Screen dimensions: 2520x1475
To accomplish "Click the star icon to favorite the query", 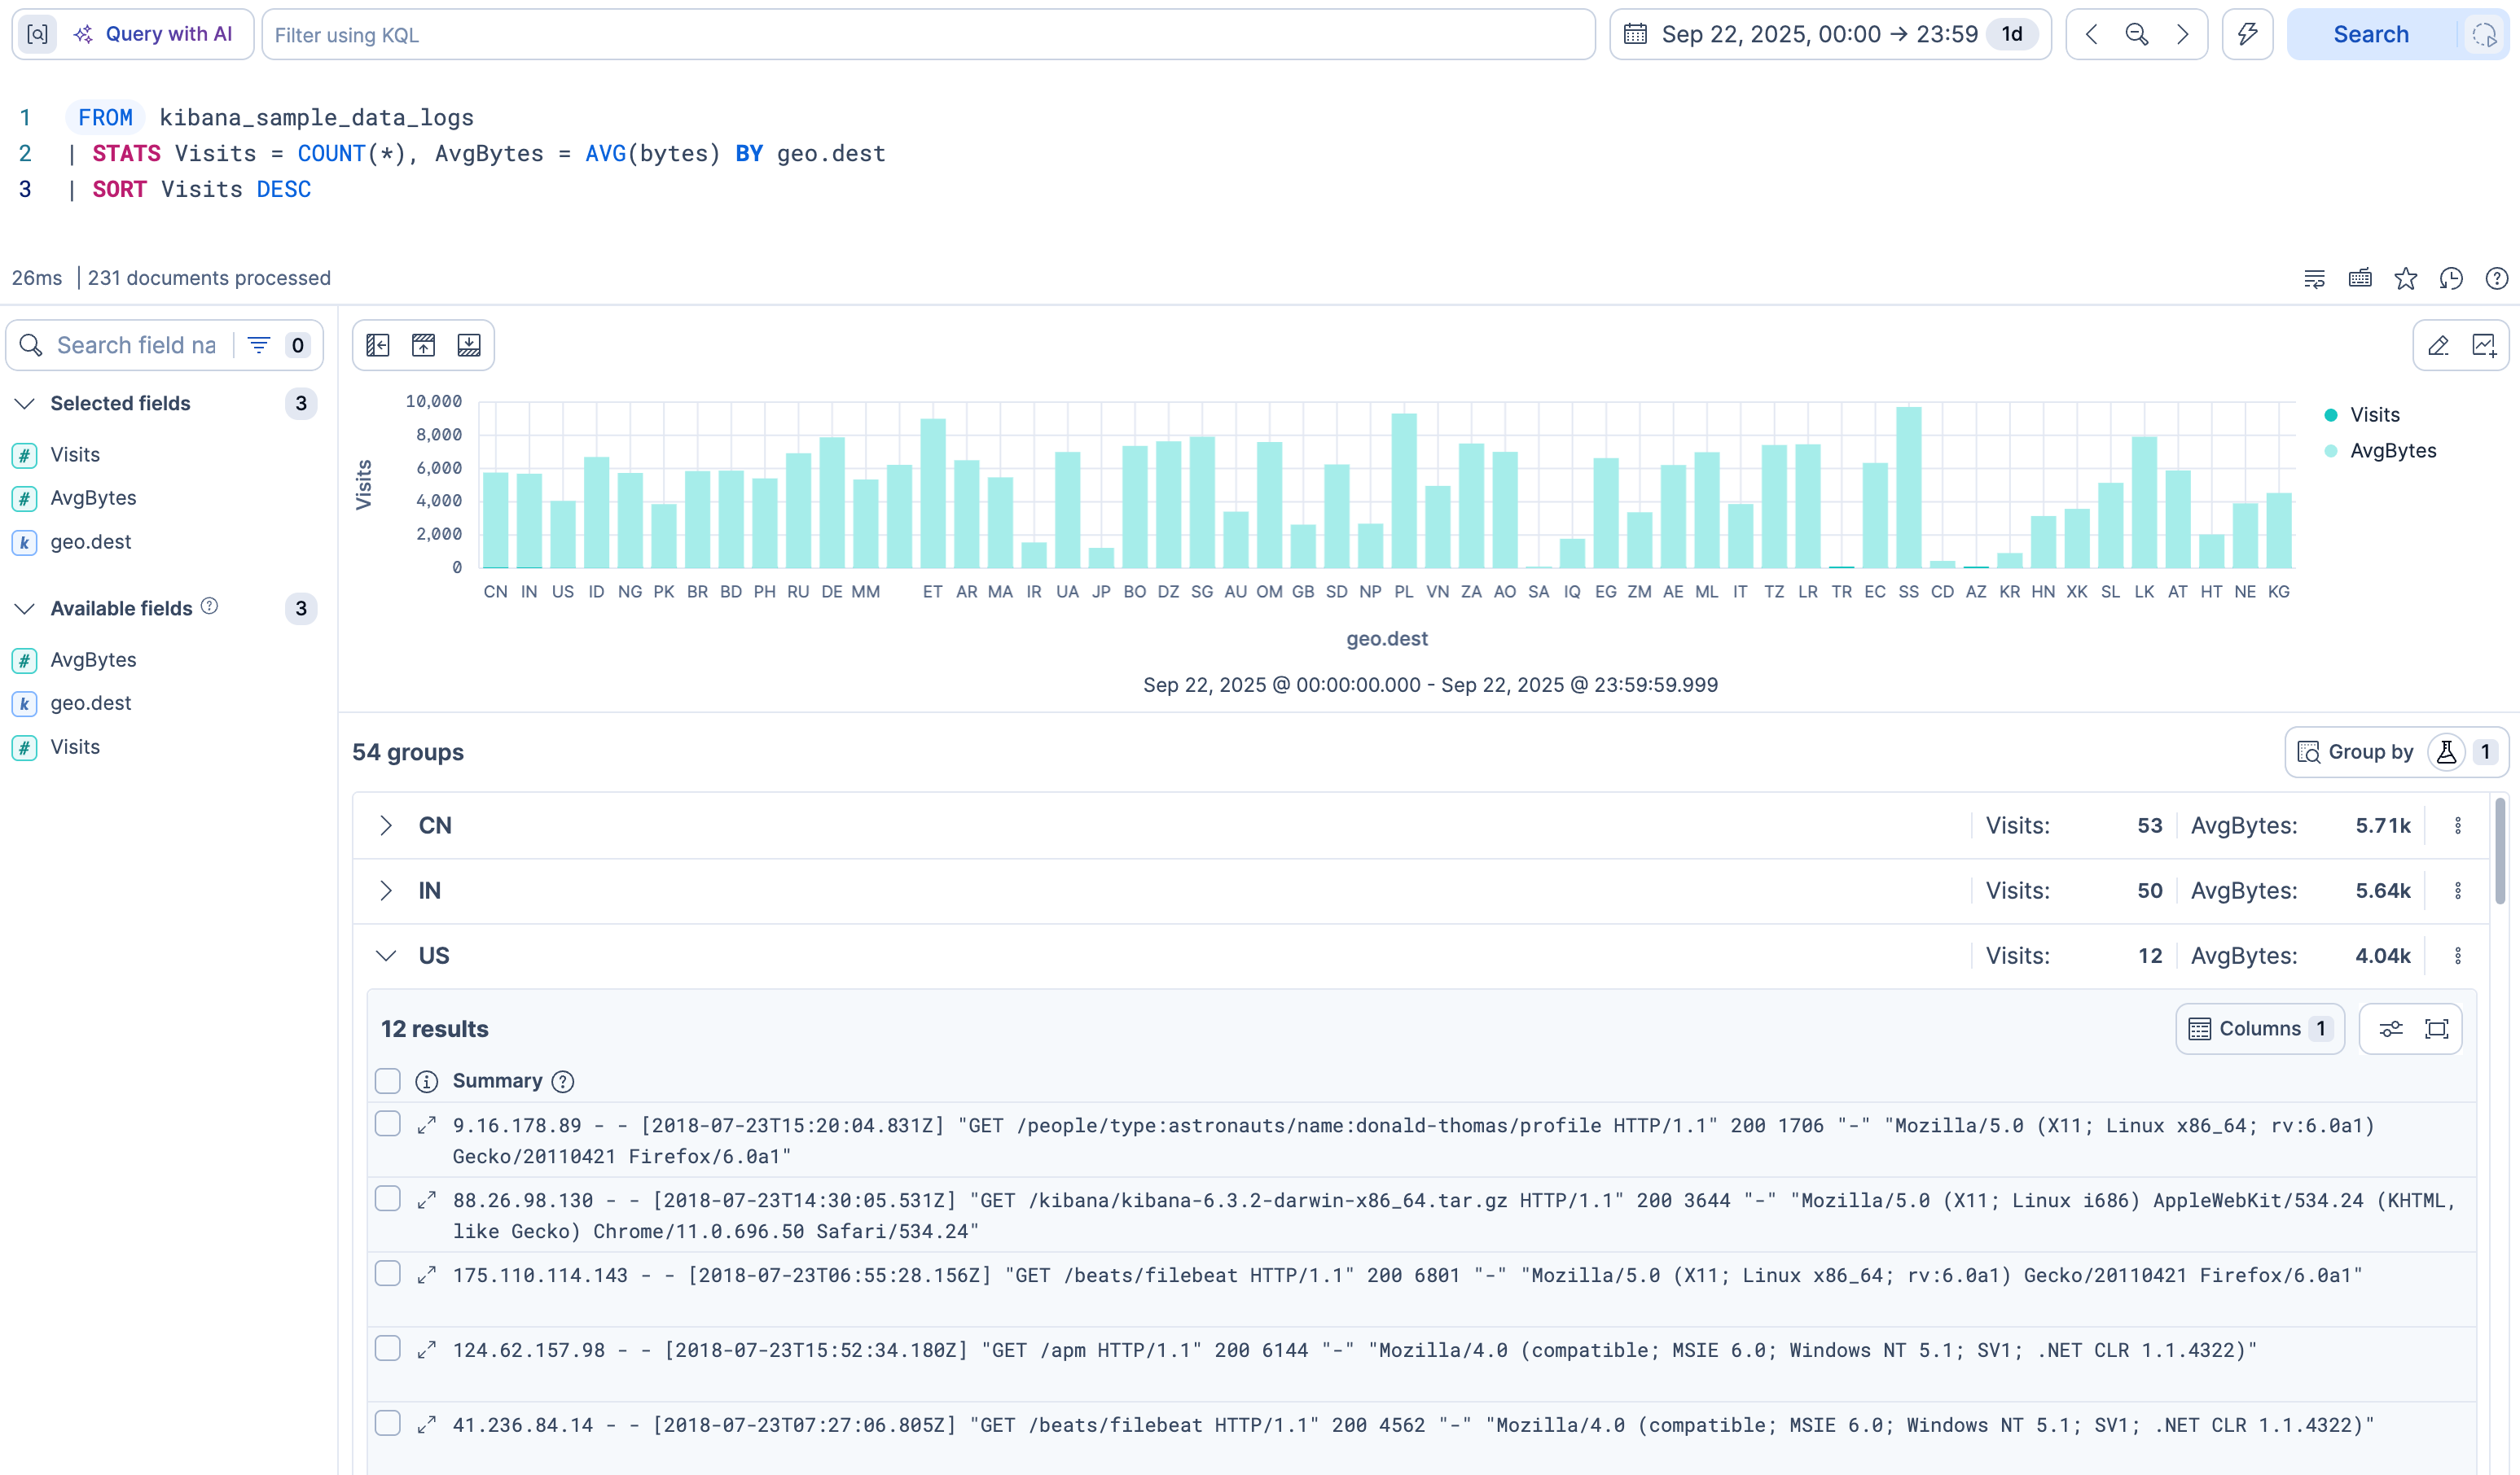I will point(2405,279).
